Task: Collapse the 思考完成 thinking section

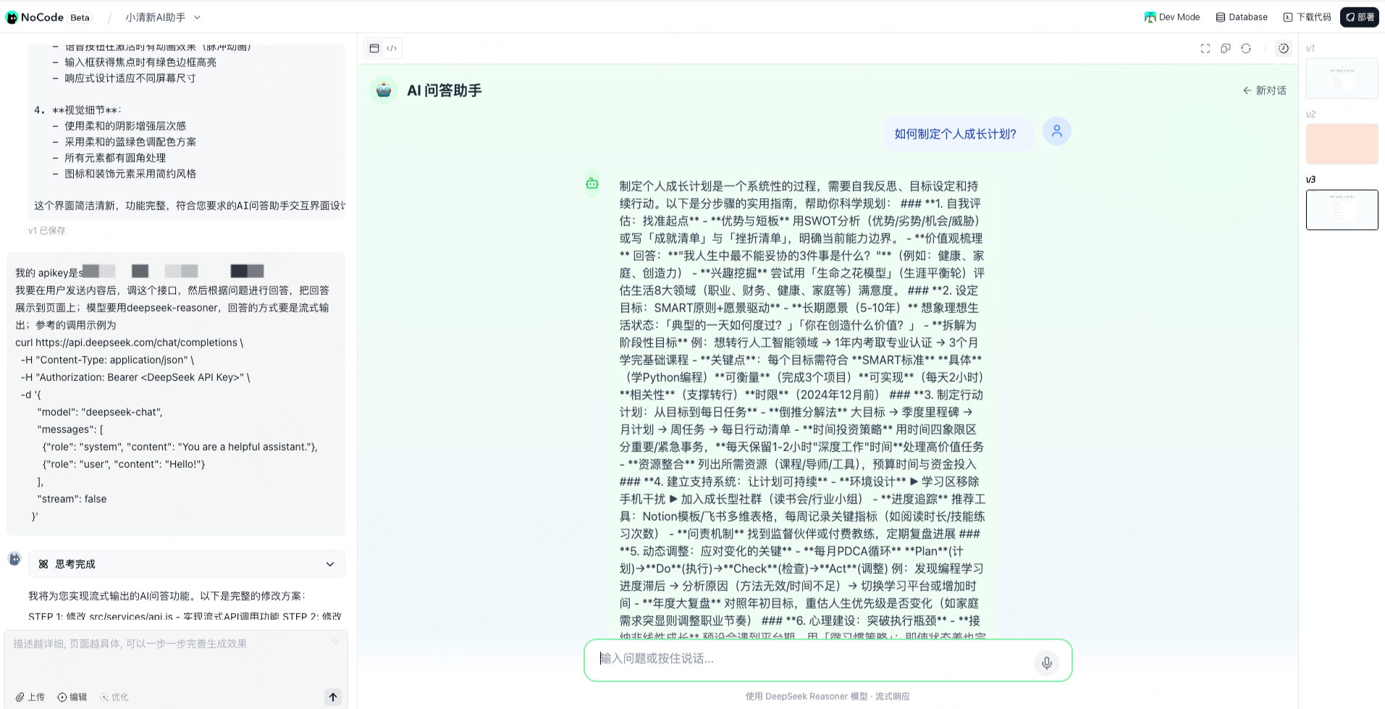Action: click(x=330, y=564)
